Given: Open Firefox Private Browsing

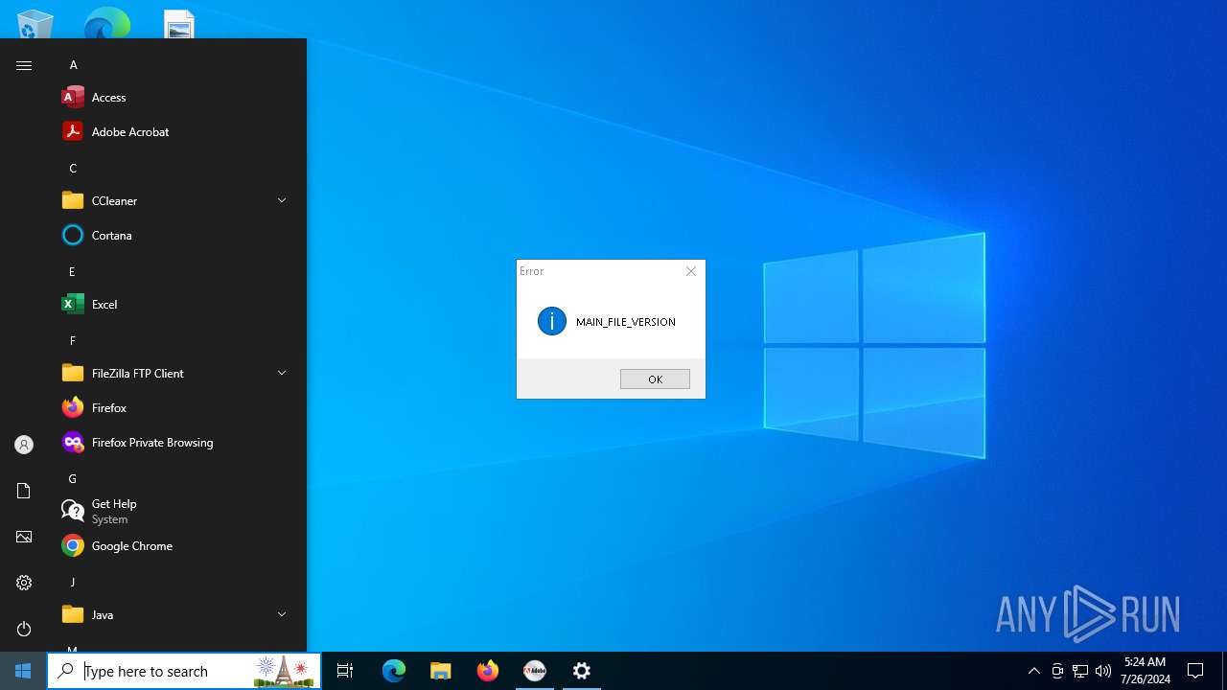Looking at the screenshot, I should (177, 442).
